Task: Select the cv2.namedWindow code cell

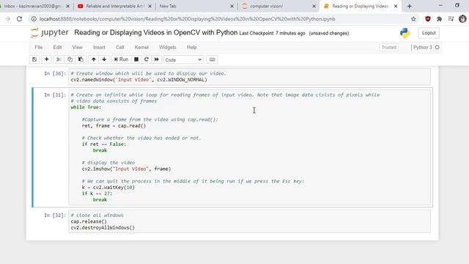Action: (249, 76)
